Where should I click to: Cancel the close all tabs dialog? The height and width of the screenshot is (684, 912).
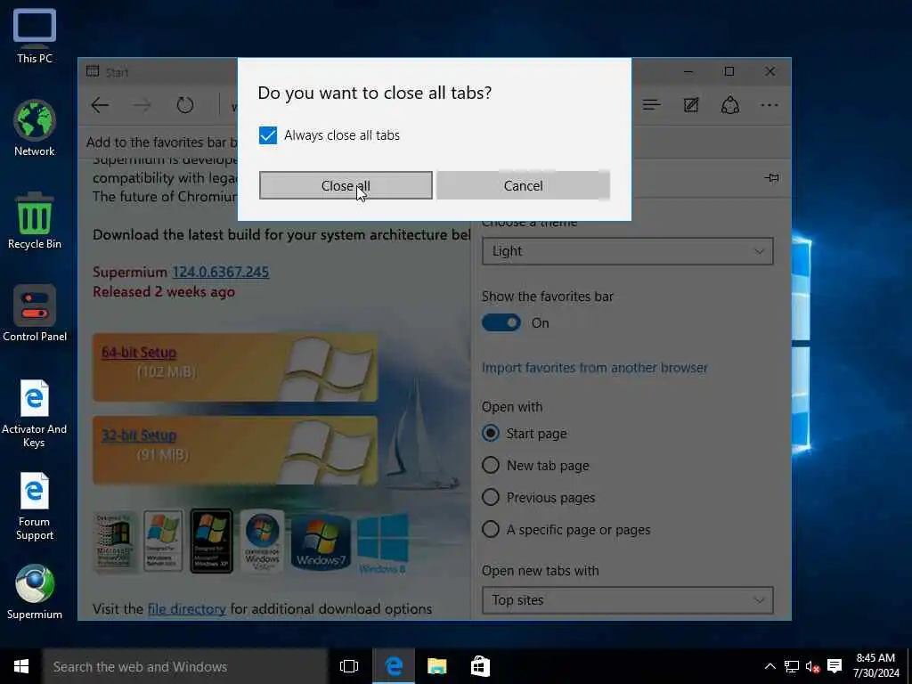[x=523, y=185]
